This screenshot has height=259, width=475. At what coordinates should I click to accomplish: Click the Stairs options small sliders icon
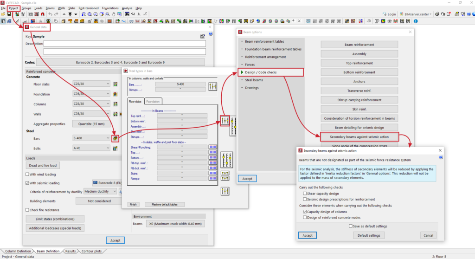click(x=225, y=173)
